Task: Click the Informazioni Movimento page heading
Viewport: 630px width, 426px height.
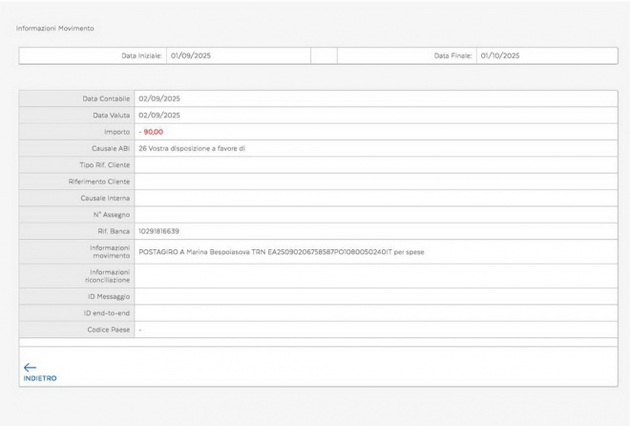Action: point(55,29)
